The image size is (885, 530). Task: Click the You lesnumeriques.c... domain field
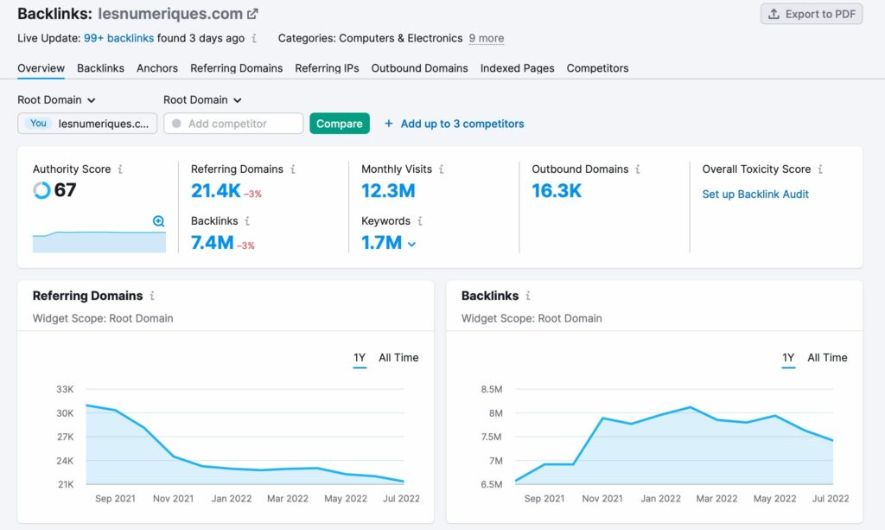point(87,124)
